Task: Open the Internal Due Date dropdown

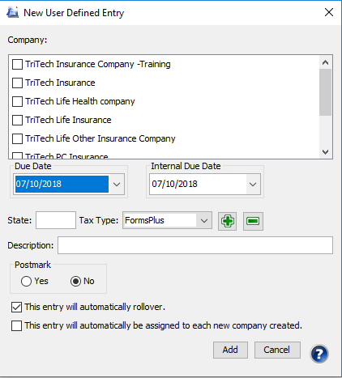Action: pyautogui.click(x=253, y=185)
